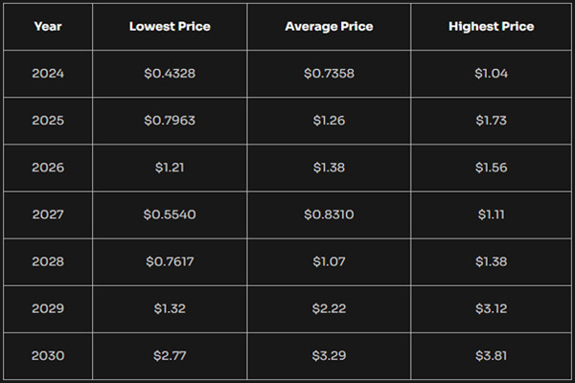Click the $0.7358 average price value

tap(329, 74)
